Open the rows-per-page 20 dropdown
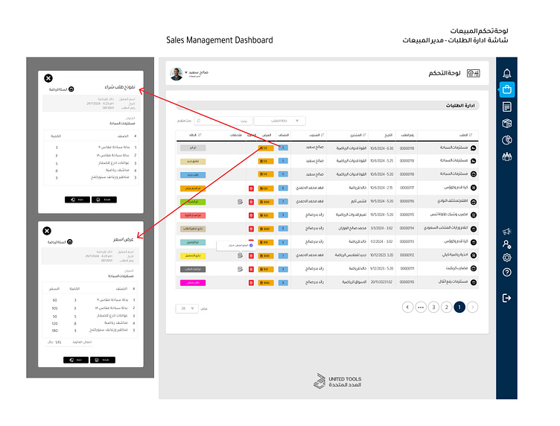Image resolution: width=560 pixels, height=426 pixels. tap(187, 308)
